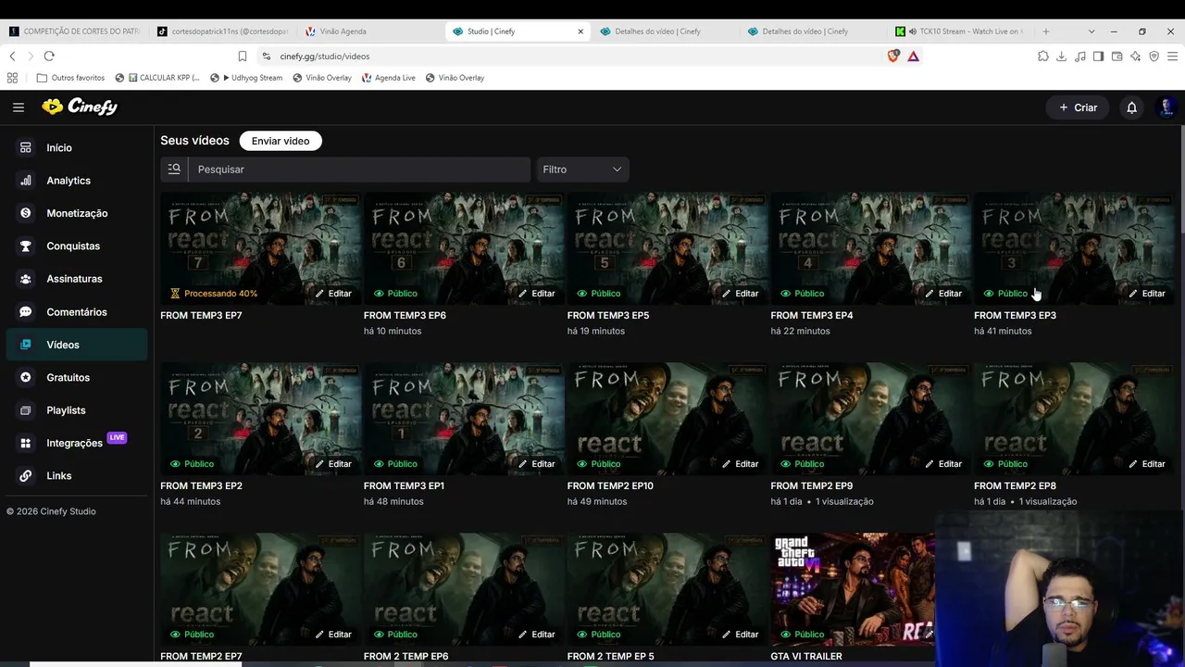Click the Comentários speech bubble icon
The image size is (1185, 667).
(x=26, y=312)
